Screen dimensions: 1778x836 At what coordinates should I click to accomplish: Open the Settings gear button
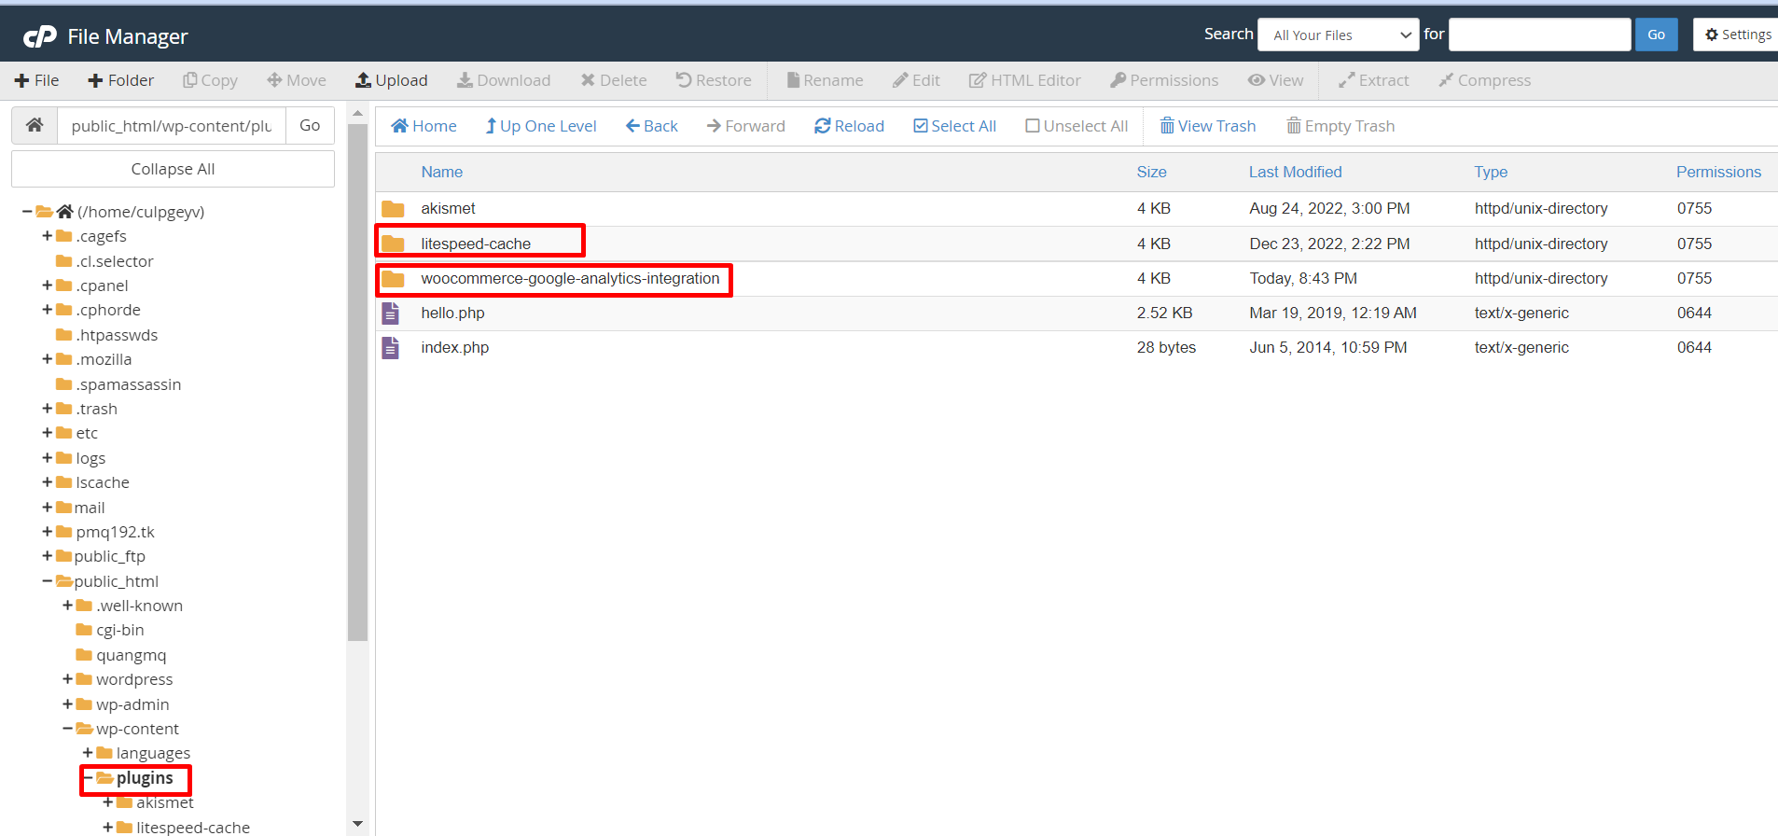click(x=1737, y=35)
